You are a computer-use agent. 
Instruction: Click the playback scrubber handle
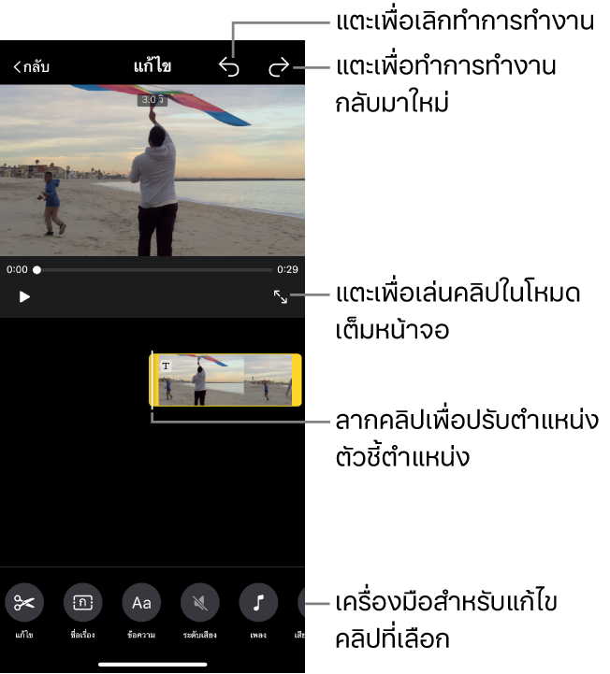(37, 270)
